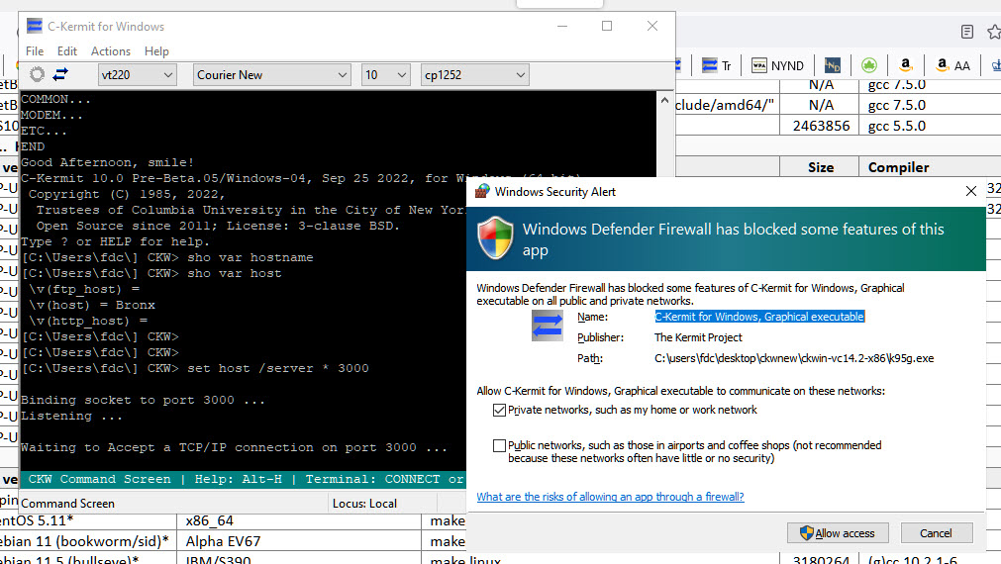Open the vt220 terminal type dropdown

(138, 74)
